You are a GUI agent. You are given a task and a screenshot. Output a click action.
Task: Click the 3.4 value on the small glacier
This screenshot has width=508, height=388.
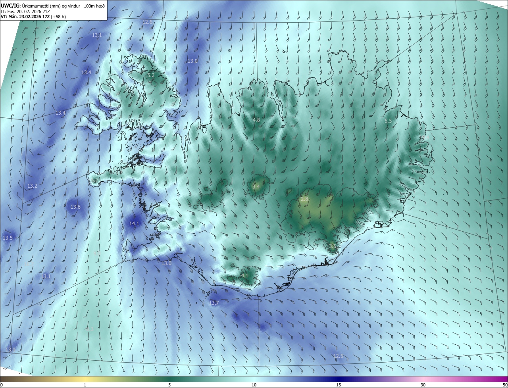click(x=256, y=186)
